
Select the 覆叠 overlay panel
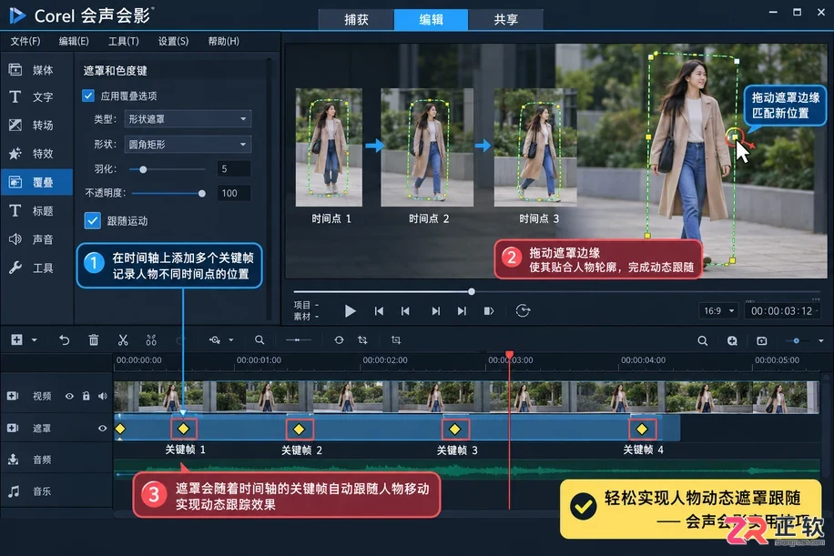[x=36, y=182]
